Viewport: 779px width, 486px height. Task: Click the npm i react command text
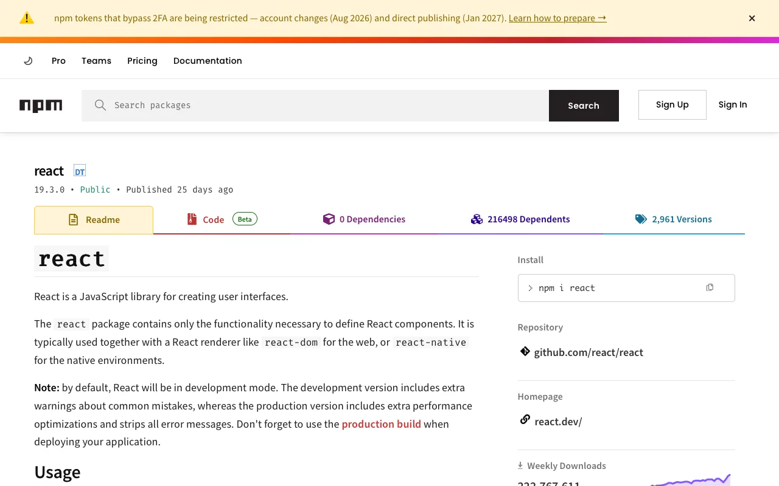[567, 288]
